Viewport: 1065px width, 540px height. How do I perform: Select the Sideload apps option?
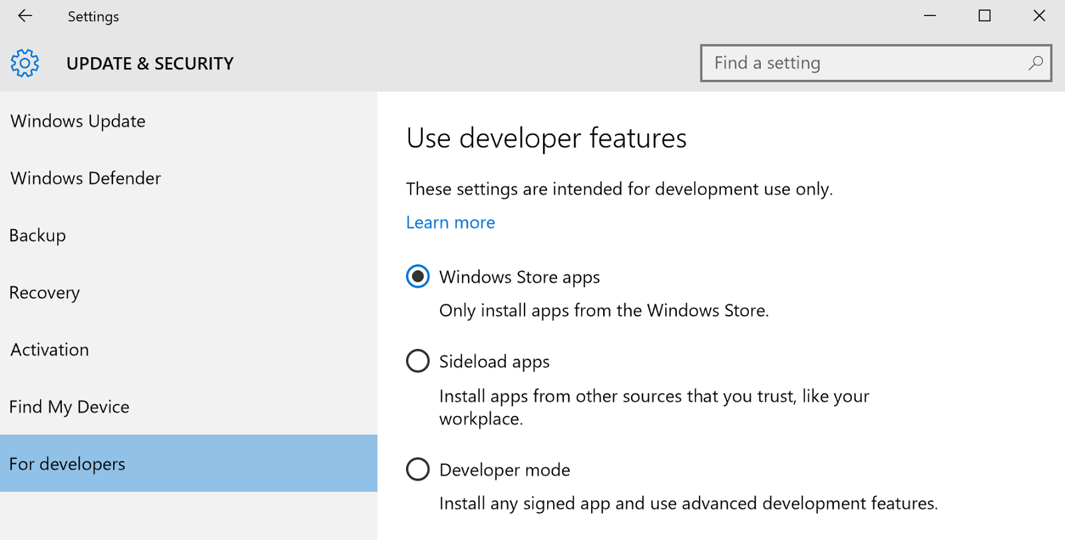pos(418,361)
